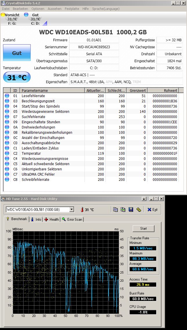Switch to the Health tab in HD Tune
Screen dimensions: 187x330
point(51,219)
